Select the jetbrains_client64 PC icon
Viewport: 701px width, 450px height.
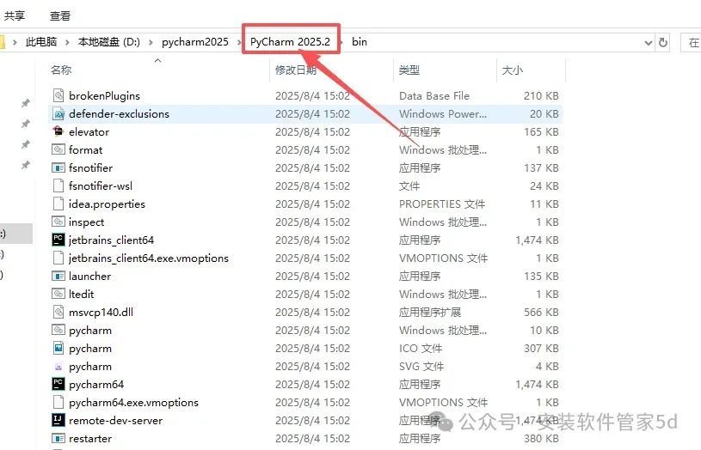point(58,240)
